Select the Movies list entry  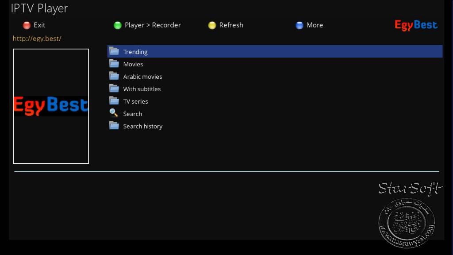(275, 64)
